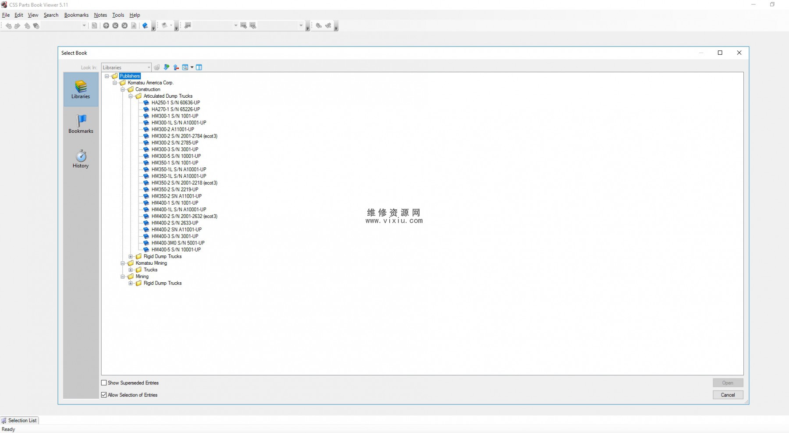Select book HM400-1 S/N 1001-UP

175,203
